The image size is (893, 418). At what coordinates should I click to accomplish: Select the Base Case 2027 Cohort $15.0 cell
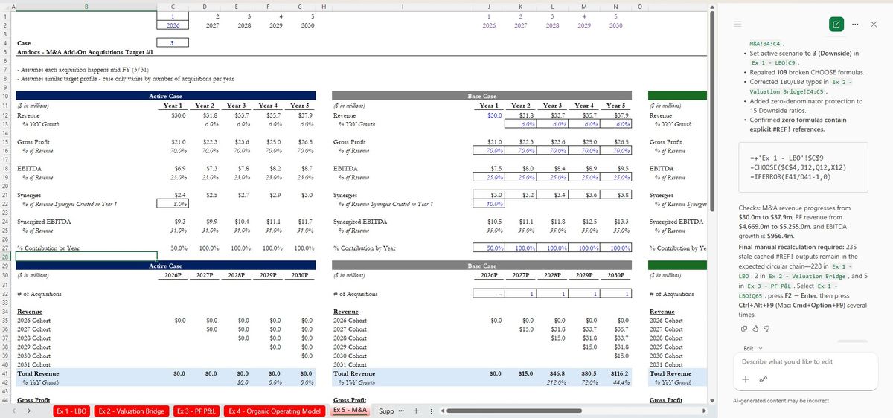pyautogui.click(x=520, y=329)
